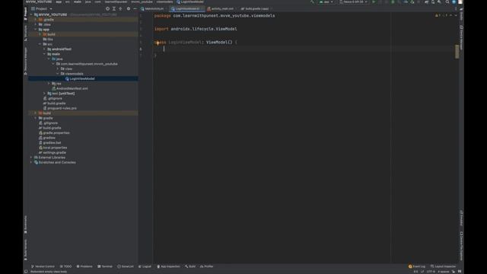Toggle the Build Variants side tab
This screenshot has width=487, height=274.
[25, 250]
